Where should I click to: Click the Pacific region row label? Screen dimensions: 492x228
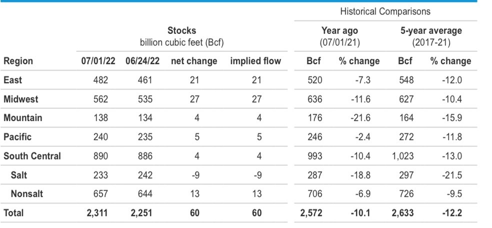(x=16, y=137)
